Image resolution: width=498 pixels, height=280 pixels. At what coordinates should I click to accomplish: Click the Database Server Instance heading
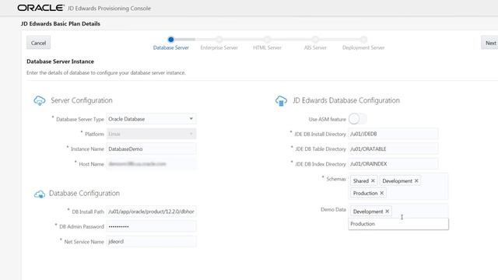61,61
